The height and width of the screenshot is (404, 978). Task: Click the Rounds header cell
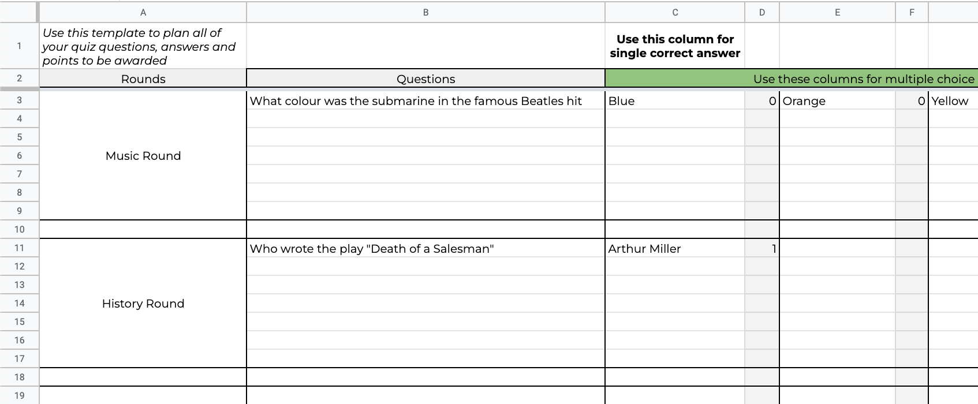(x=143, y=79)
